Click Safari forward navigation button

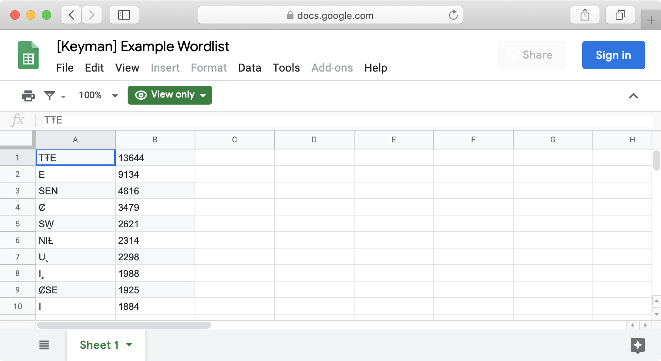92,15
